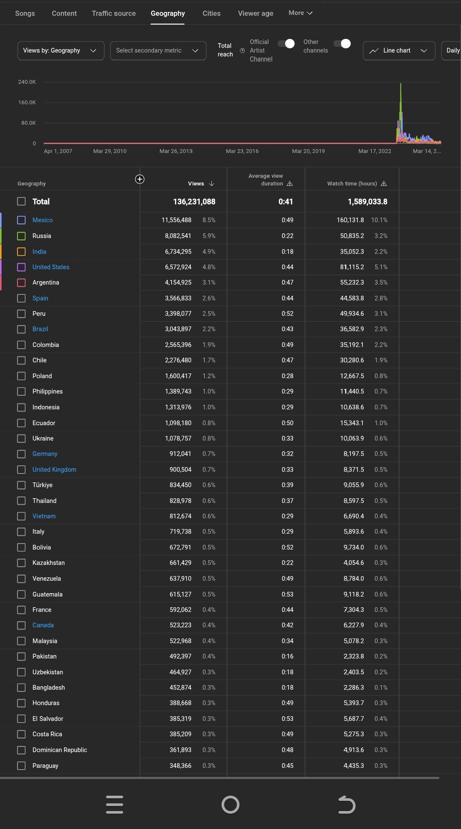Click Total reach help icon
Image resolution: width=461 pixels, height=829 pixels.
[242, 50]
